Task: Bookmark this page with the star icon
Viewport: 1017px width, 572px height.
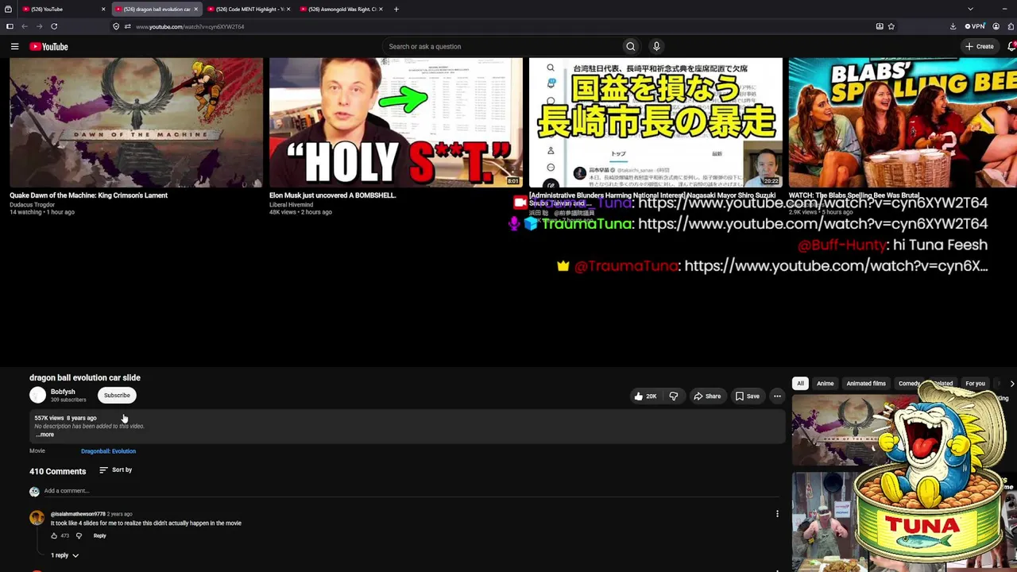Action: pyautogui.click(x=891, y=26)
